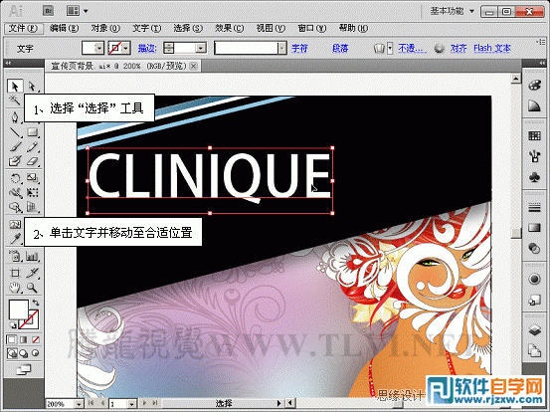Image resolution: width=550 pixels, height=412 pixels.
Task: Swap fill and stroke arrows
Action: coord(36,303)
